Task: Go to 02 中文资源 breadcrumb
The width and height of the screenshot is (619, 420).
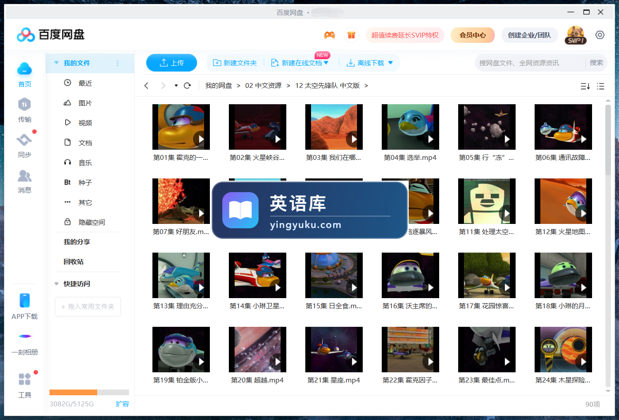Action: pos(263,86)
